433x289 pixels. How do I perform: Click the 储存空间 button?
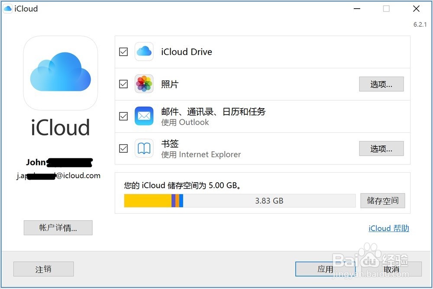(x=382, y=201)
